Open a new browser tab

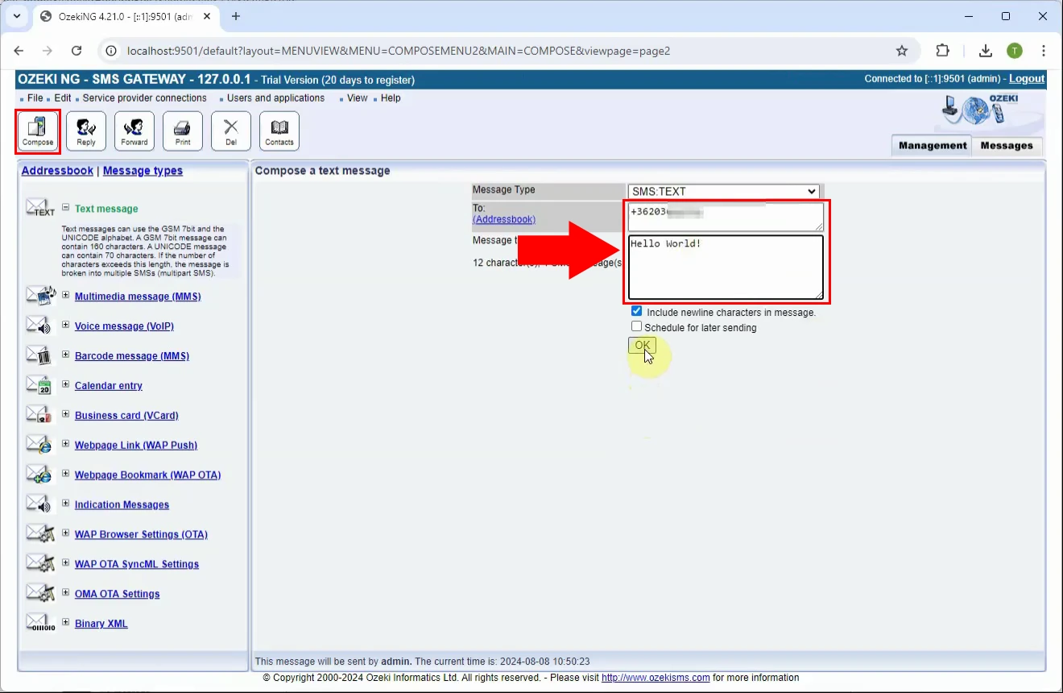[236, 16]
